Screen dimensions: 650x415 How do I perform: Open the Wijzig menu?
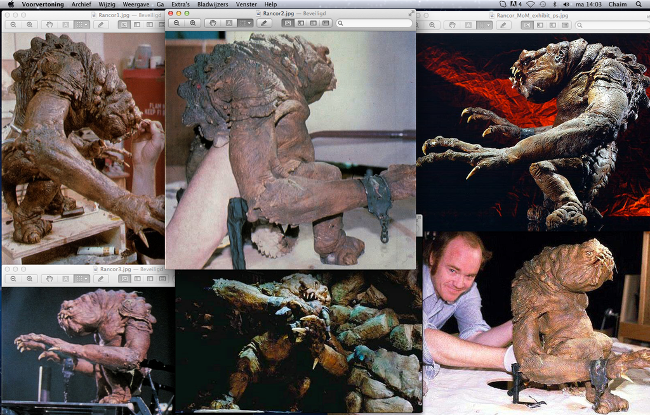pyautogui.click(x=107, y=4)
